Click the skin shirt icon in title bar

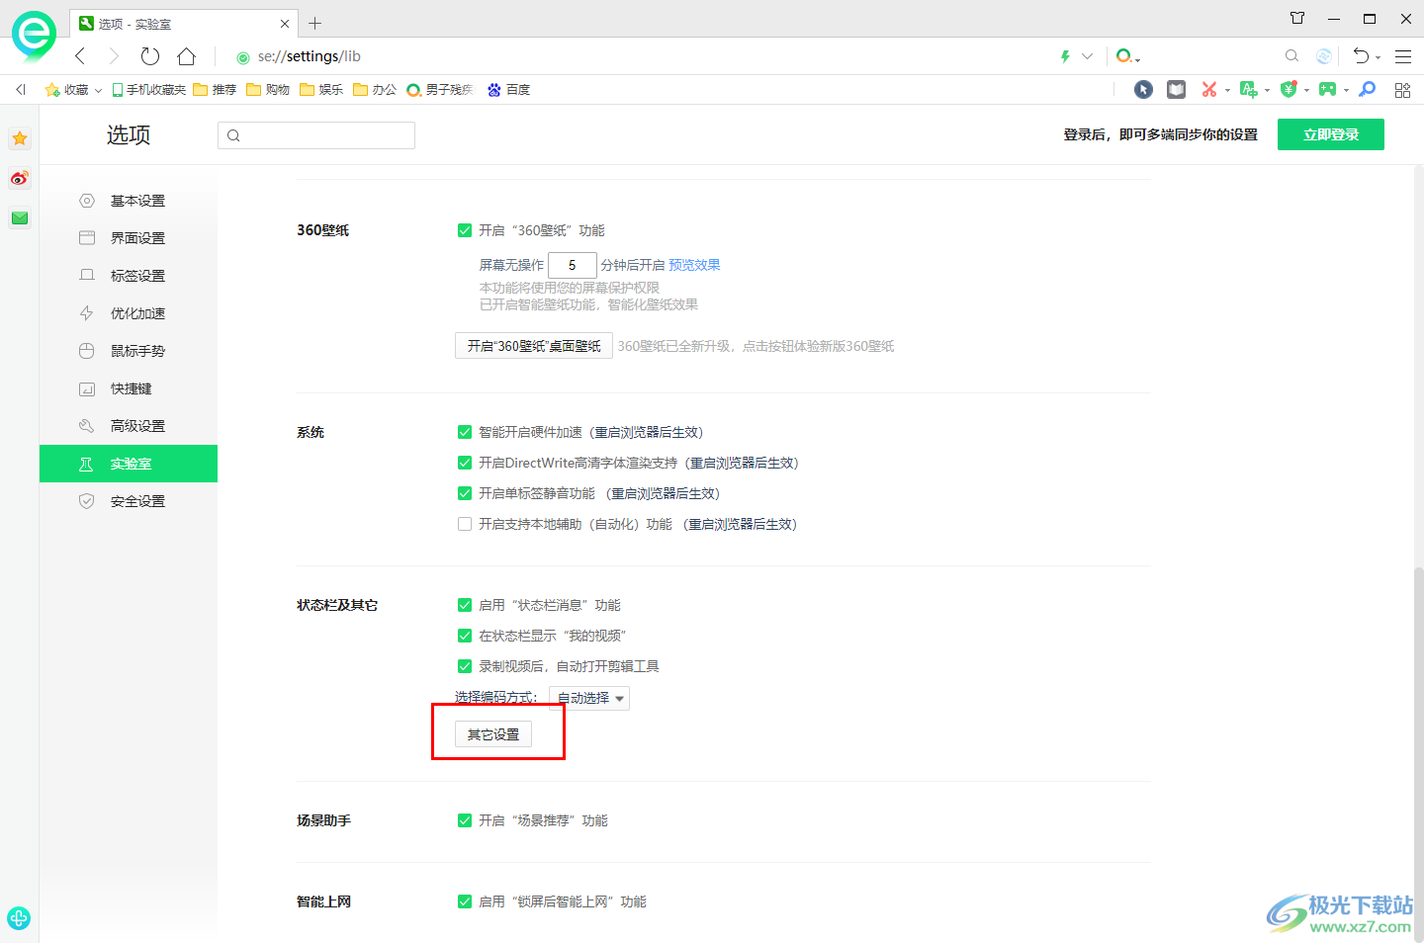pyautogui.click(x=1297, y=18)
